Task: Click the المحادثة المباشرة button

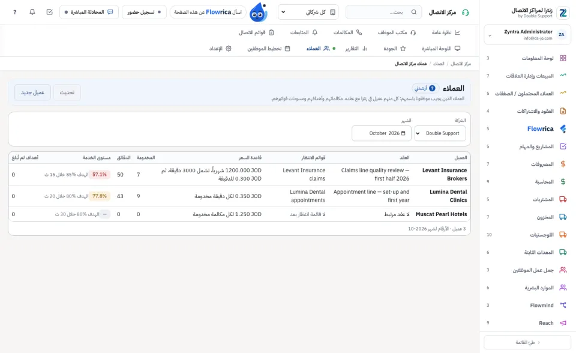Action: [x=89, y=12]
